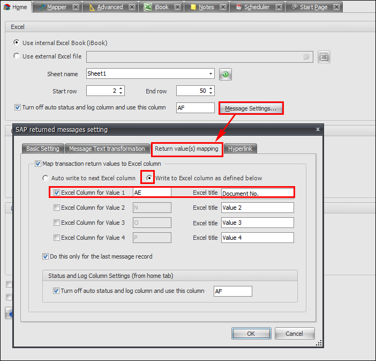Image resolution: width=376 pixels, height=361 pixels.
Task: Decrease the End row spinner value
Action: tap(212, 93)
